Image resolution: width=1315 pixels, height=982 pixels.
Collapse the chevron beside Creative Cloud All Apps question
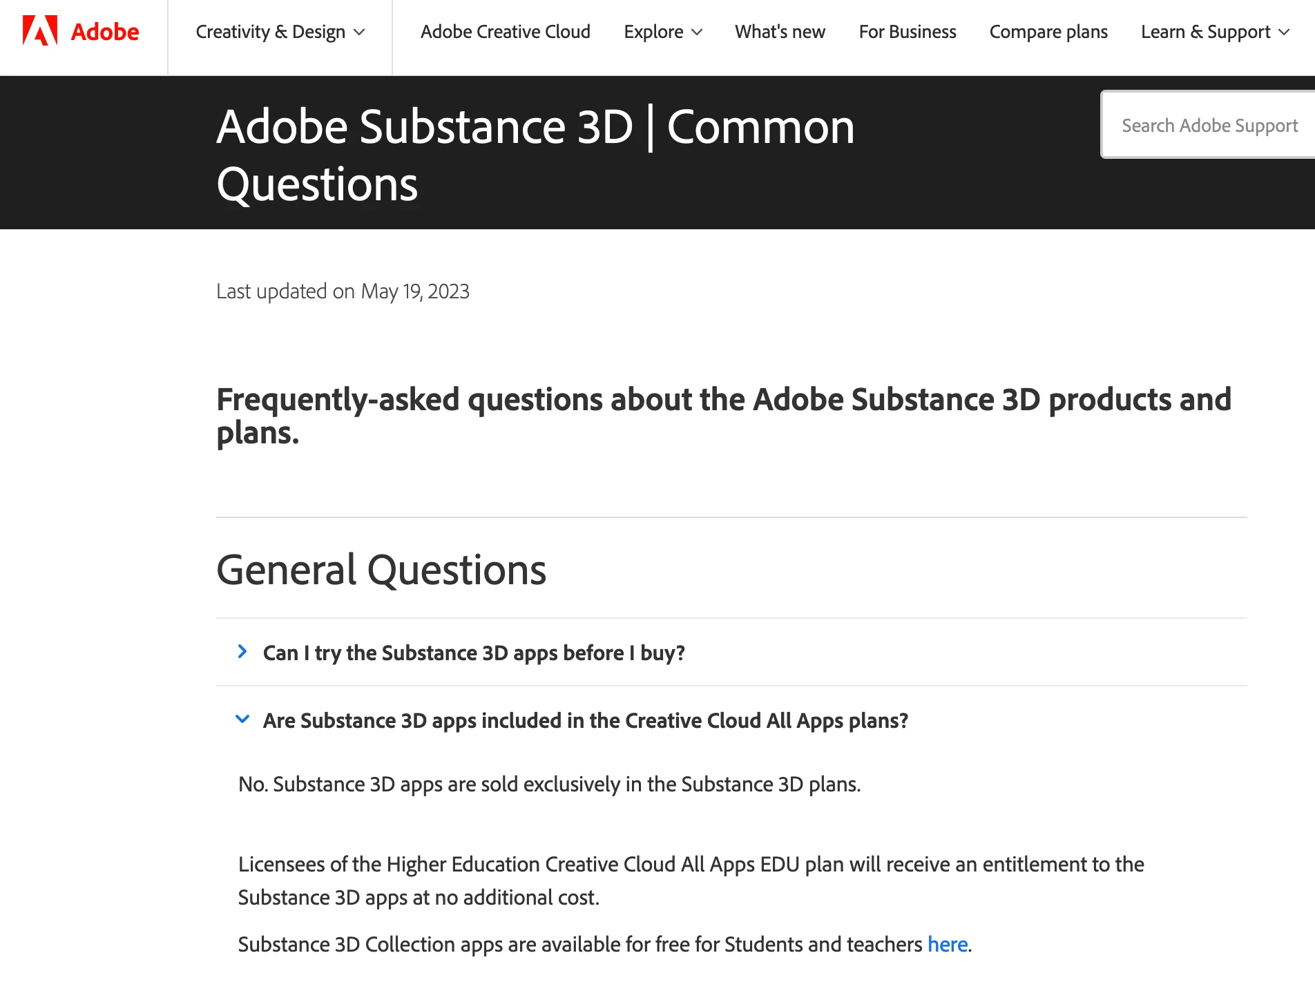pyautogui.click(x=242, y=719)
